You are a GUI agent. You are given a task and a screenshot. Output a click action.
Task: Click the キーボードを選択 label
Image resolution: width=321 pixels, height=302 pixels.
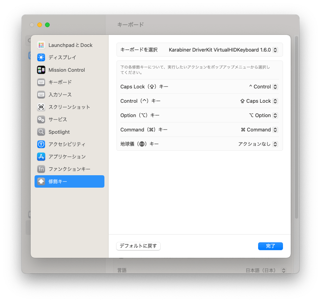[x=139, y=50]
